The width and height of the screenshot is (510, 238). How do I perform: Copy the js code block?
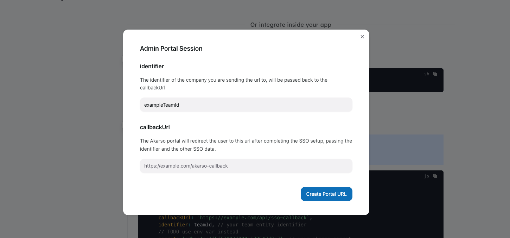tap(435, 176)
